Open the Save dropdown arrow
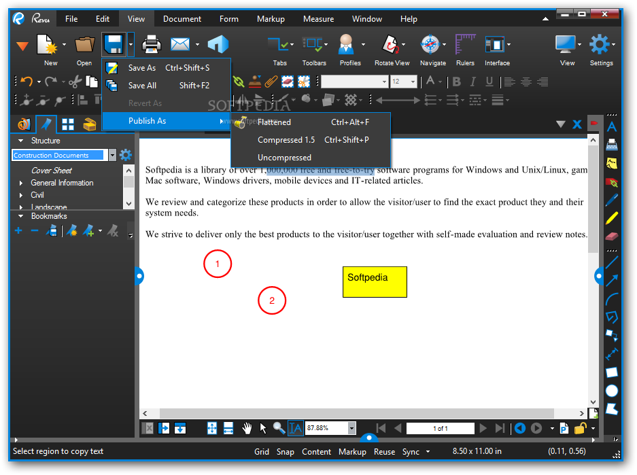Screen dimensions: 637x475 coord(131,44)
